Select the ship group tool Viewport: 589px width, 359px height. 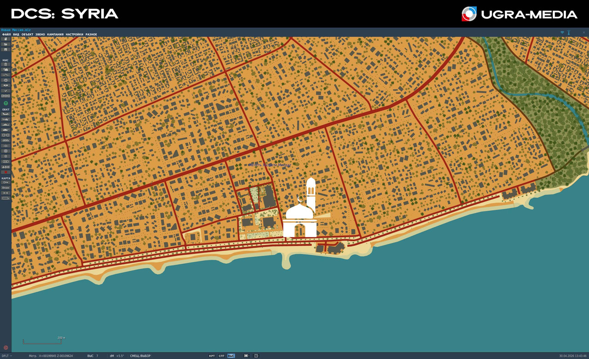[6, 125]
